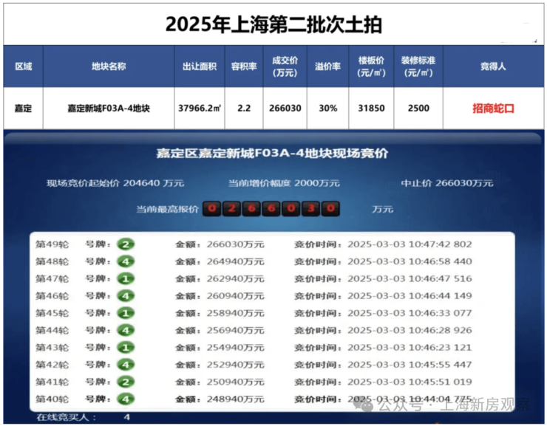Click the 嘉定新城F03A-4地块 parcel name cell
Image resolution: width=547 pixels, height=426 pixels.
click(x=109, y=108)
